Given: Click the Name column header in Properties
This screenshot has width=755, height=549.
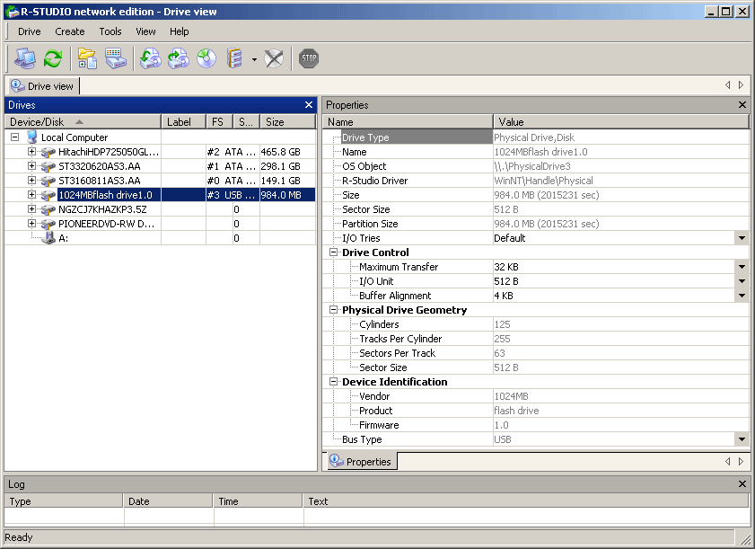Looking at the screenshot, I should pyautogui.click(x=408, y=122).
